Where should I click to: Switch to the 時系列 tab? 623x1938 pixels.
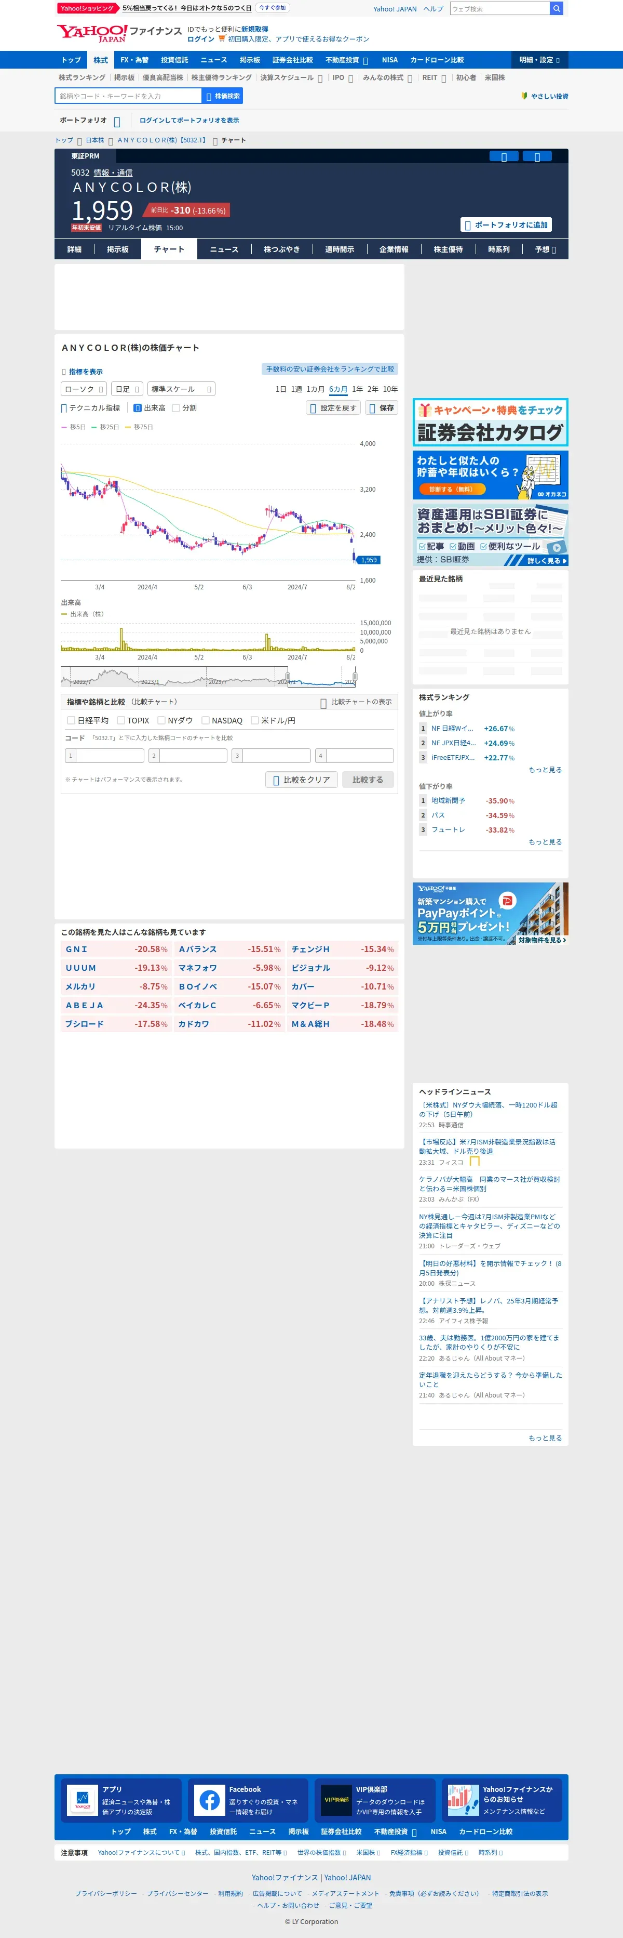click(x=499, y=250)
